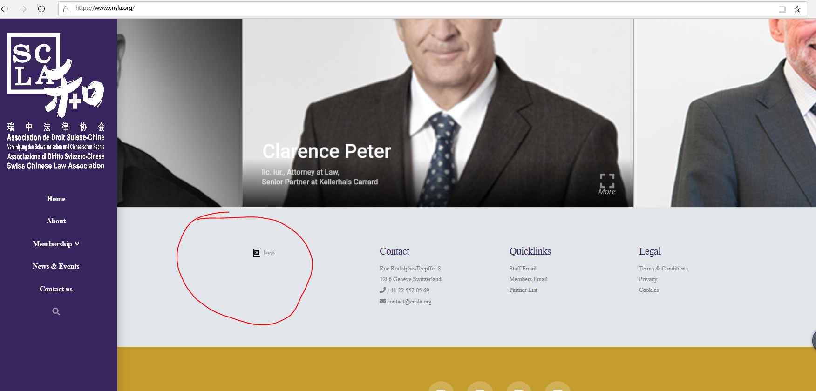The height and width of the screenshot is (391, 816).
Task: Select Contact us in sidebar
Action: [56, 289]
